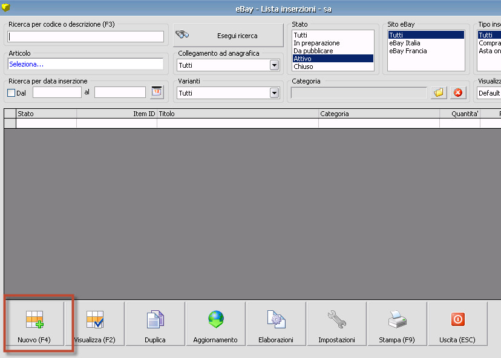
Task: Click the Articolo Seleziona… field
Action: [86, 64]
